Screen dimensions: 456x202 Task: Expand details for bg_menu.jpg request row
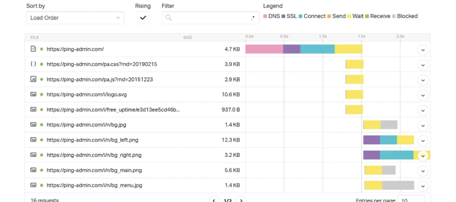pyautogui.click(x=423, y=186)
